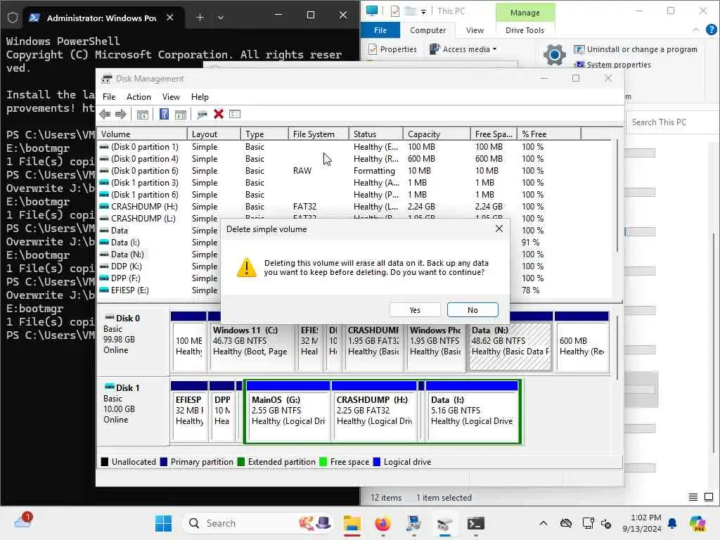This screenshot has width=720, height=540.
Task: Add a new tab in PowerShell window
Action: 200,18
